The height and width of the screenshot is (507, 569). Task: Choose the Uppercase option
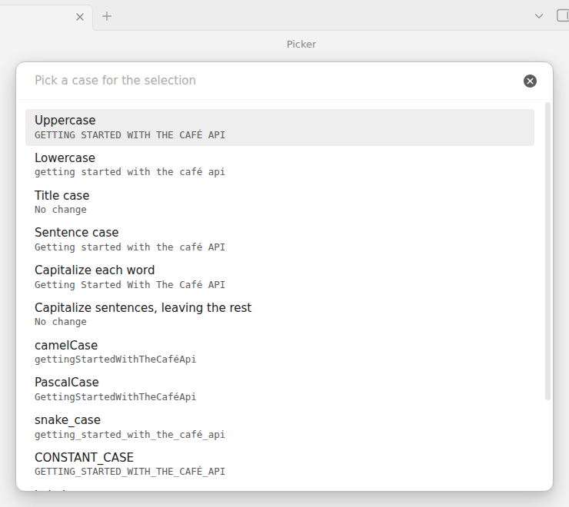click(x=280, y=128)
